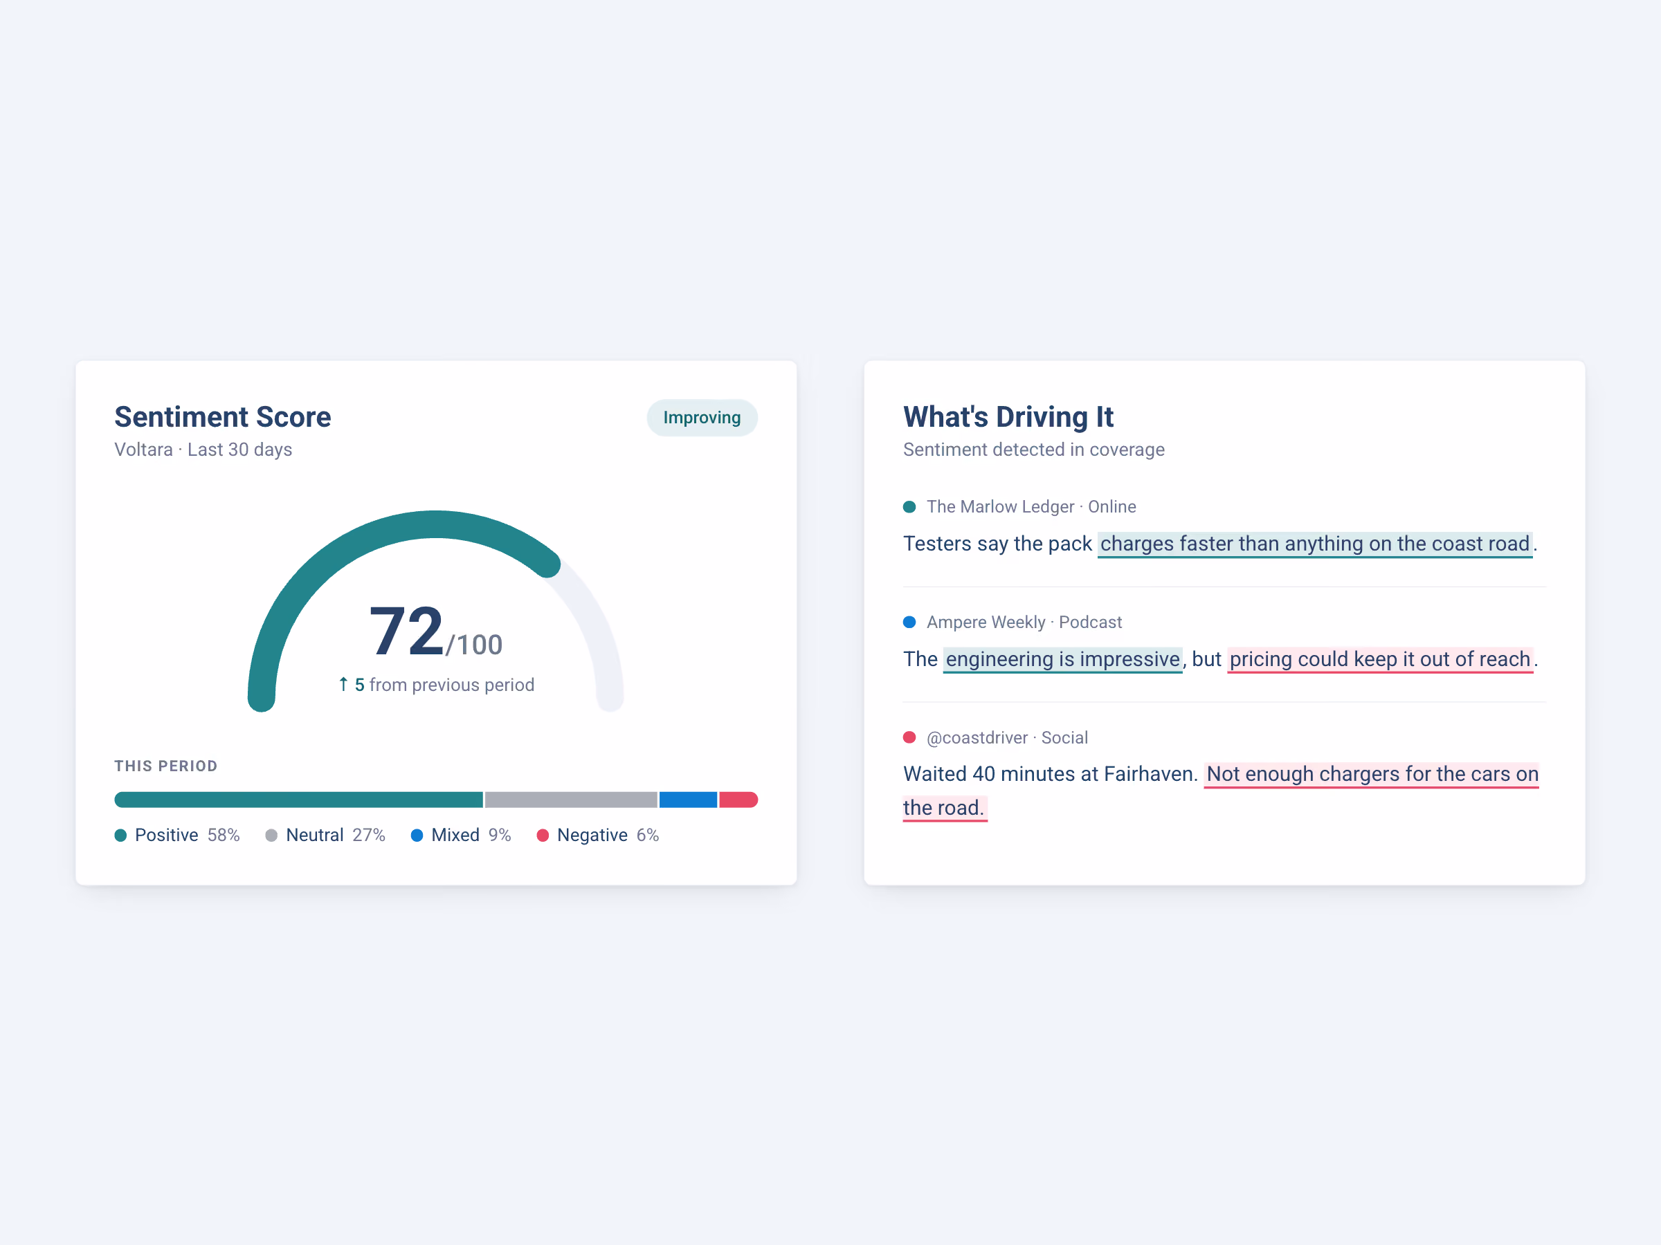Image resolution: width=1661 pixels, height=1245 pixels.
Task: Click 'Testers say the pack' text
Action: coord(997,544)
